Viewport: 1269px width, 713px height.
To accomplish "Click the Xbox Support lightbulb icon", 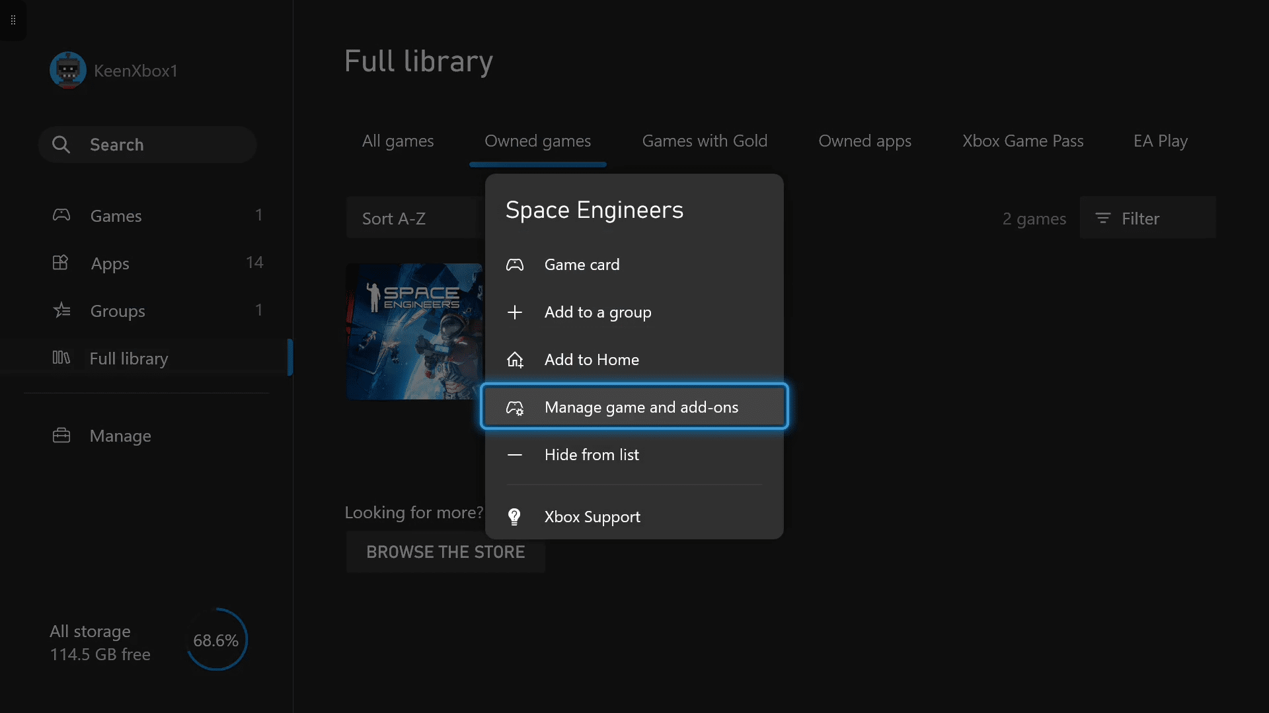I will (x=514, y=517).
